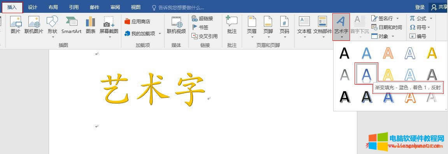Click 登录 to sign in
This screenshot has width=448, height=154.
(x=420, y=7)
